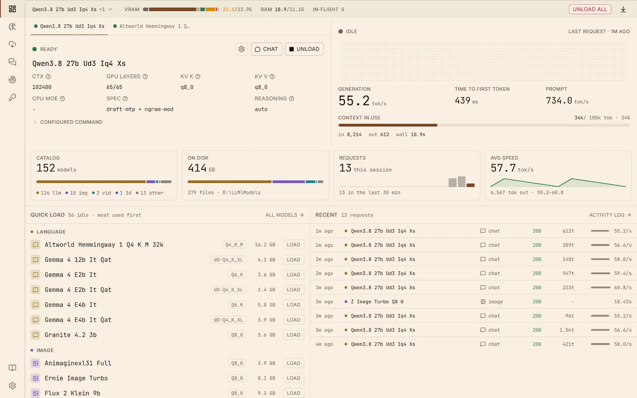
Task: Click the AVG SPEED chart card
Action: [558, 175]
